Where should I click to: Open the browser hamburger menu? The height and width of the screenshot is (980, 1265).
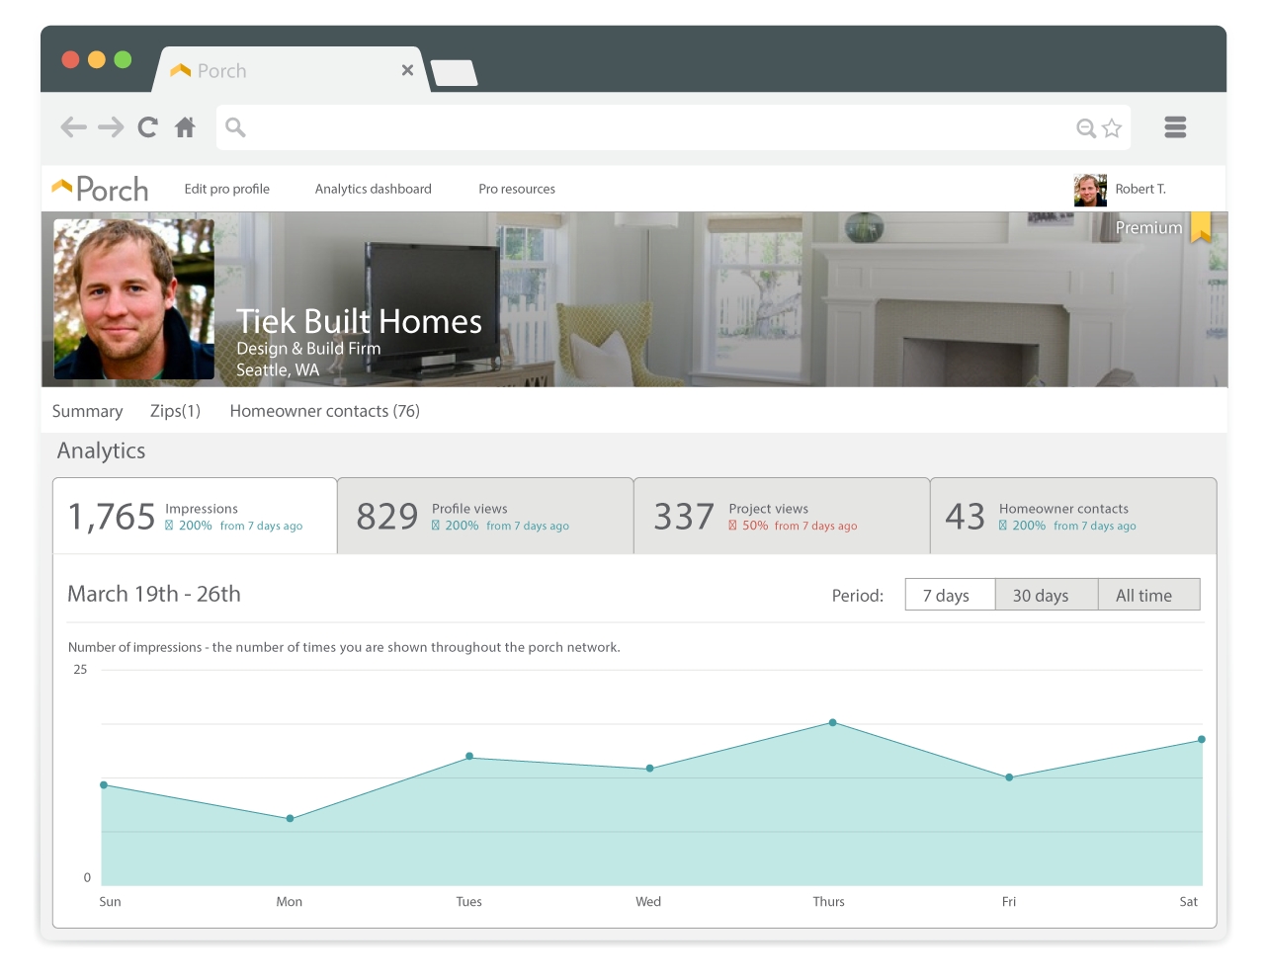(x=1175, y=126)
